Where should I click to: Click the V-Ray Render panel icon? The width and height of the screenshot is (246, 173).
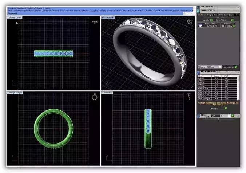[x=198, y=7]
